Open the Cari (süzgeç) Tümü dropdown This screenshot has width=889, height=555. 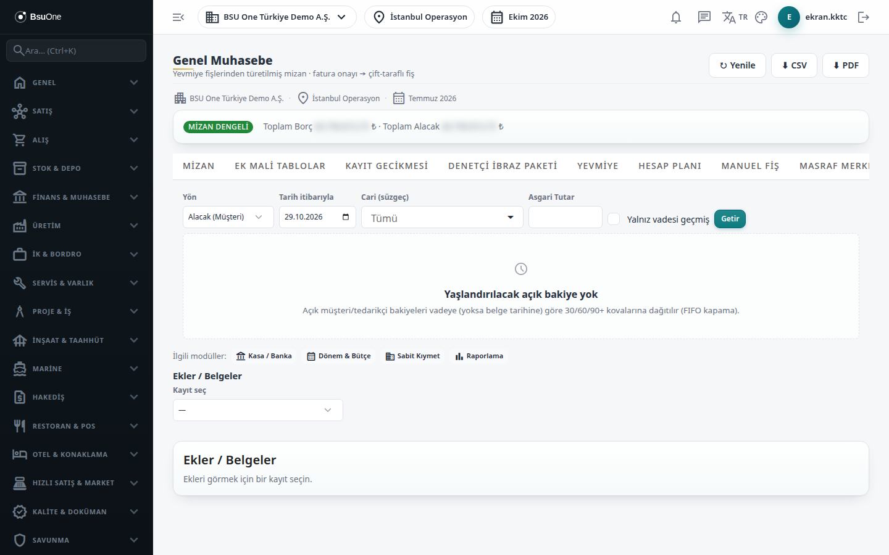pyautogui.click(x=442, y=217)
